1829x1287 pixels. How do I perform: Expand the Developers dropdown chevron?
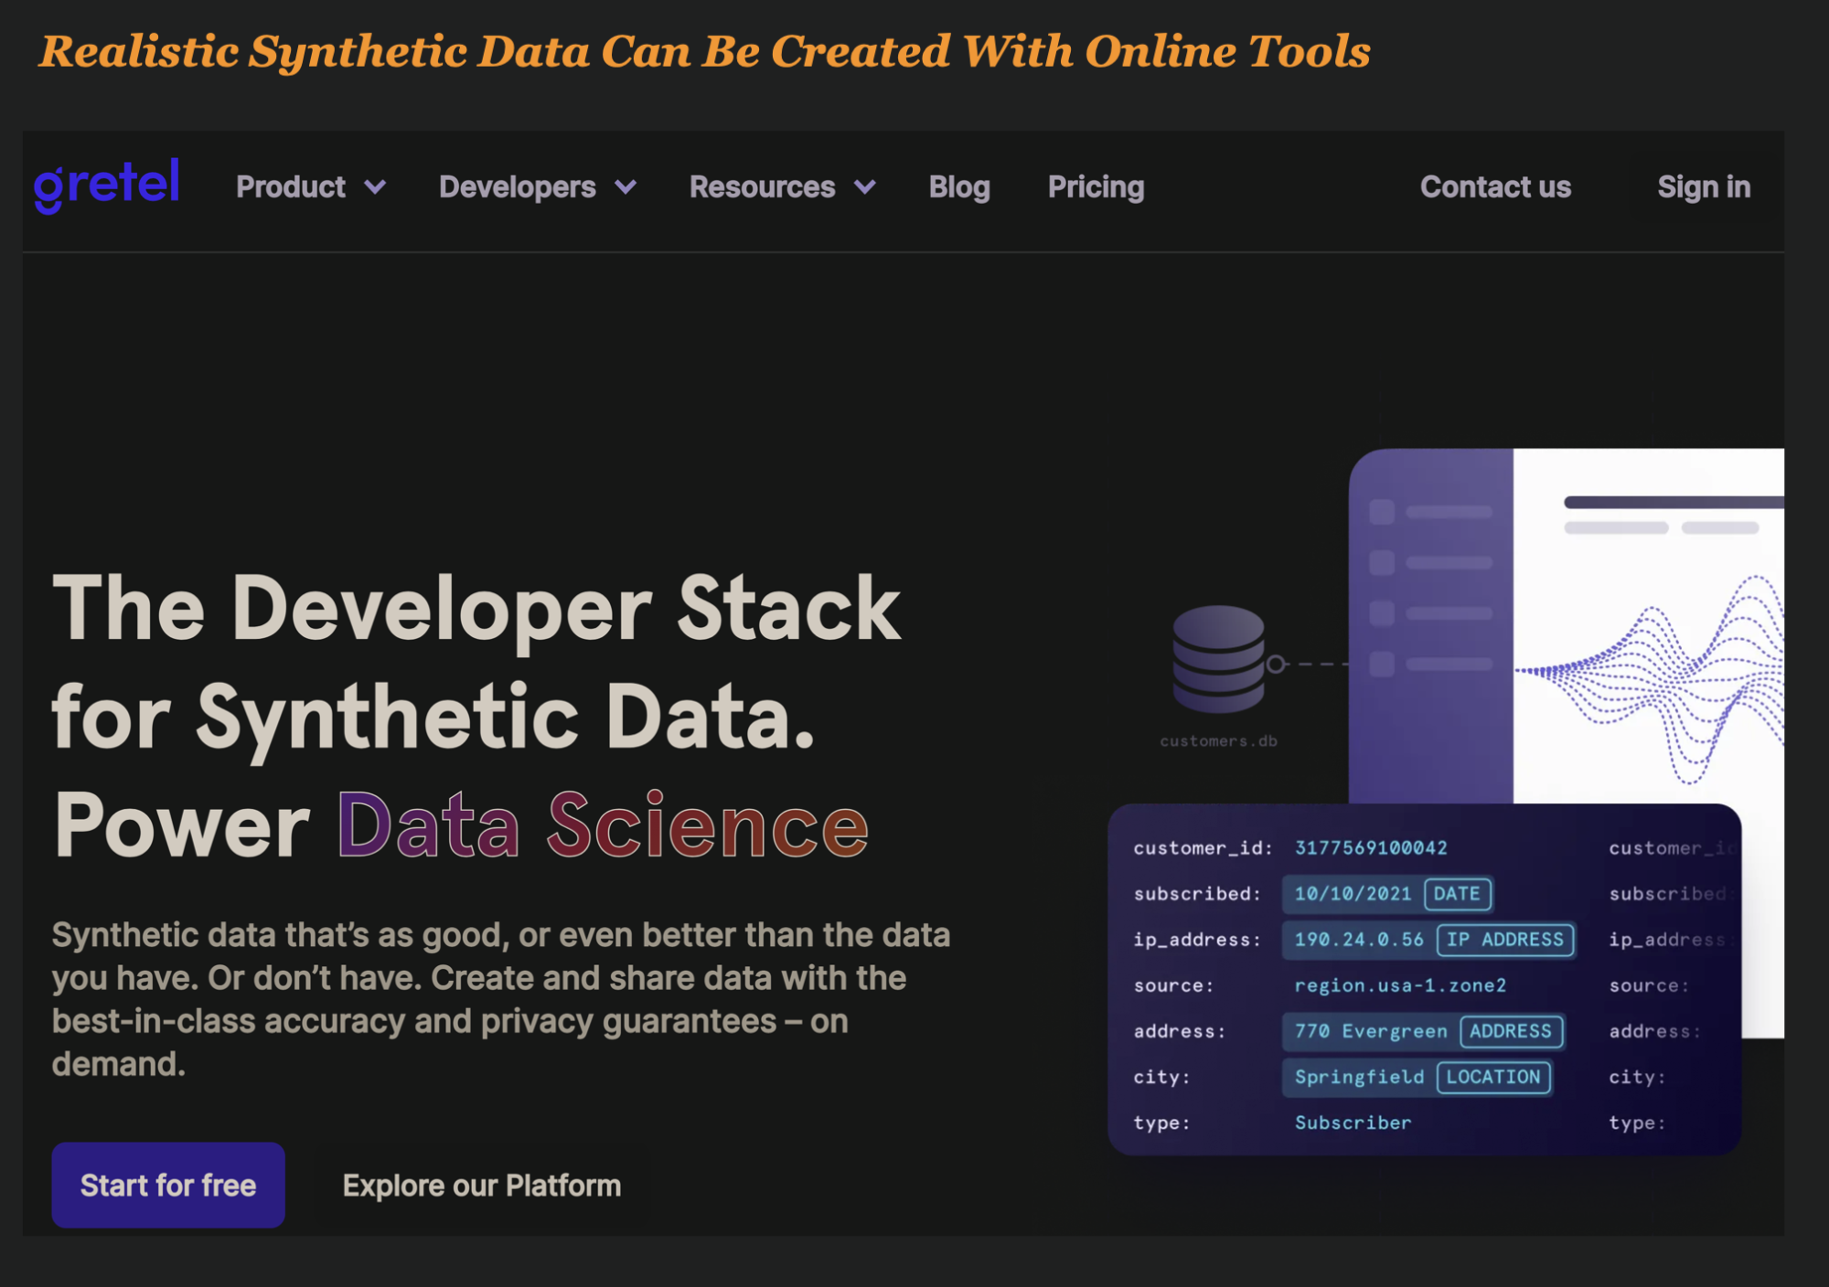(x=626, y=187)
